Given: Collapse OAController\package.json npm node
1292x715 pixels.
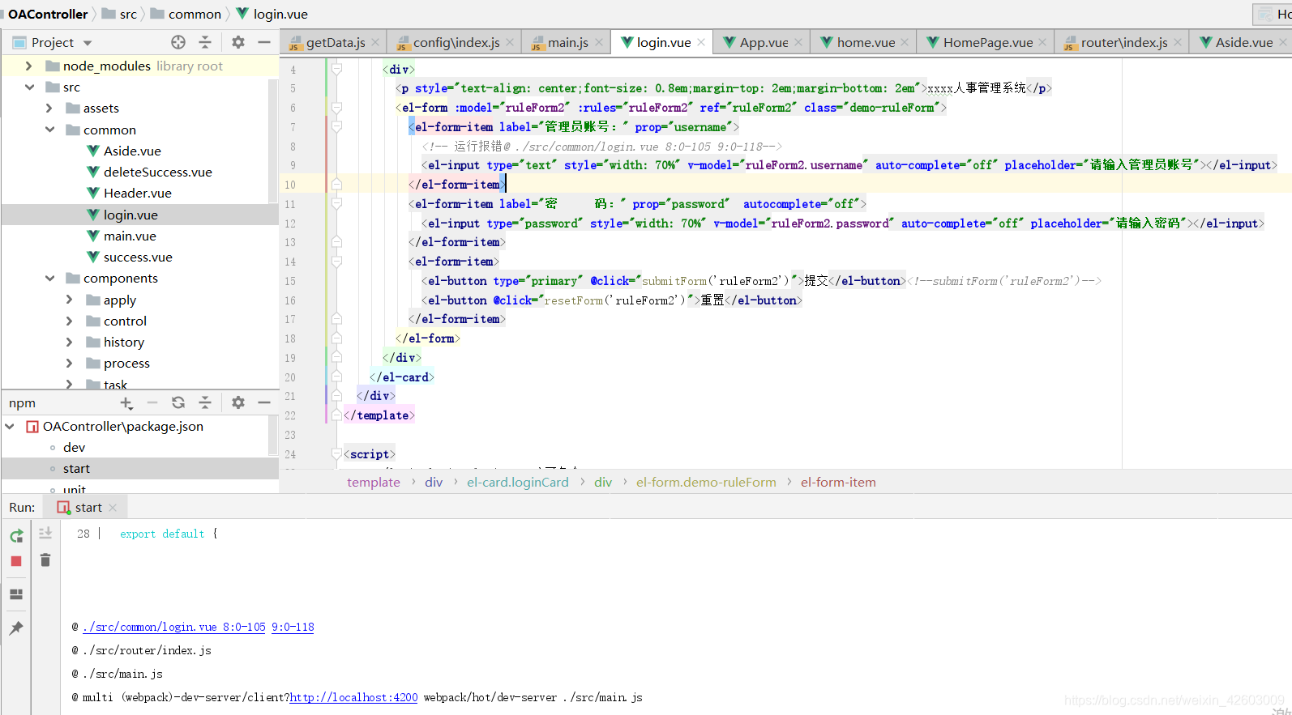Looking at the screenshot, I should coord(10,426).
